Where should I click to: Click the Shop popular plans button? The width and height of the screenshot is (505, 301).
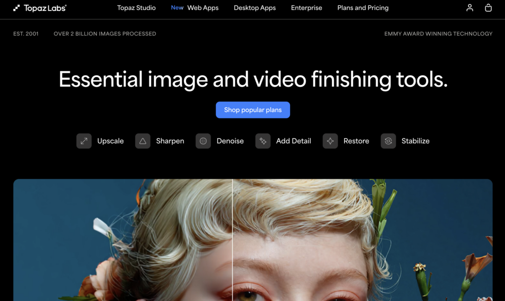253,110
